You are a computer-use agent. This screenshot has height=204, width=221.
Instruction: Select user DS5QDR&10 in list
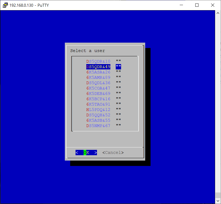coord(98,61)
